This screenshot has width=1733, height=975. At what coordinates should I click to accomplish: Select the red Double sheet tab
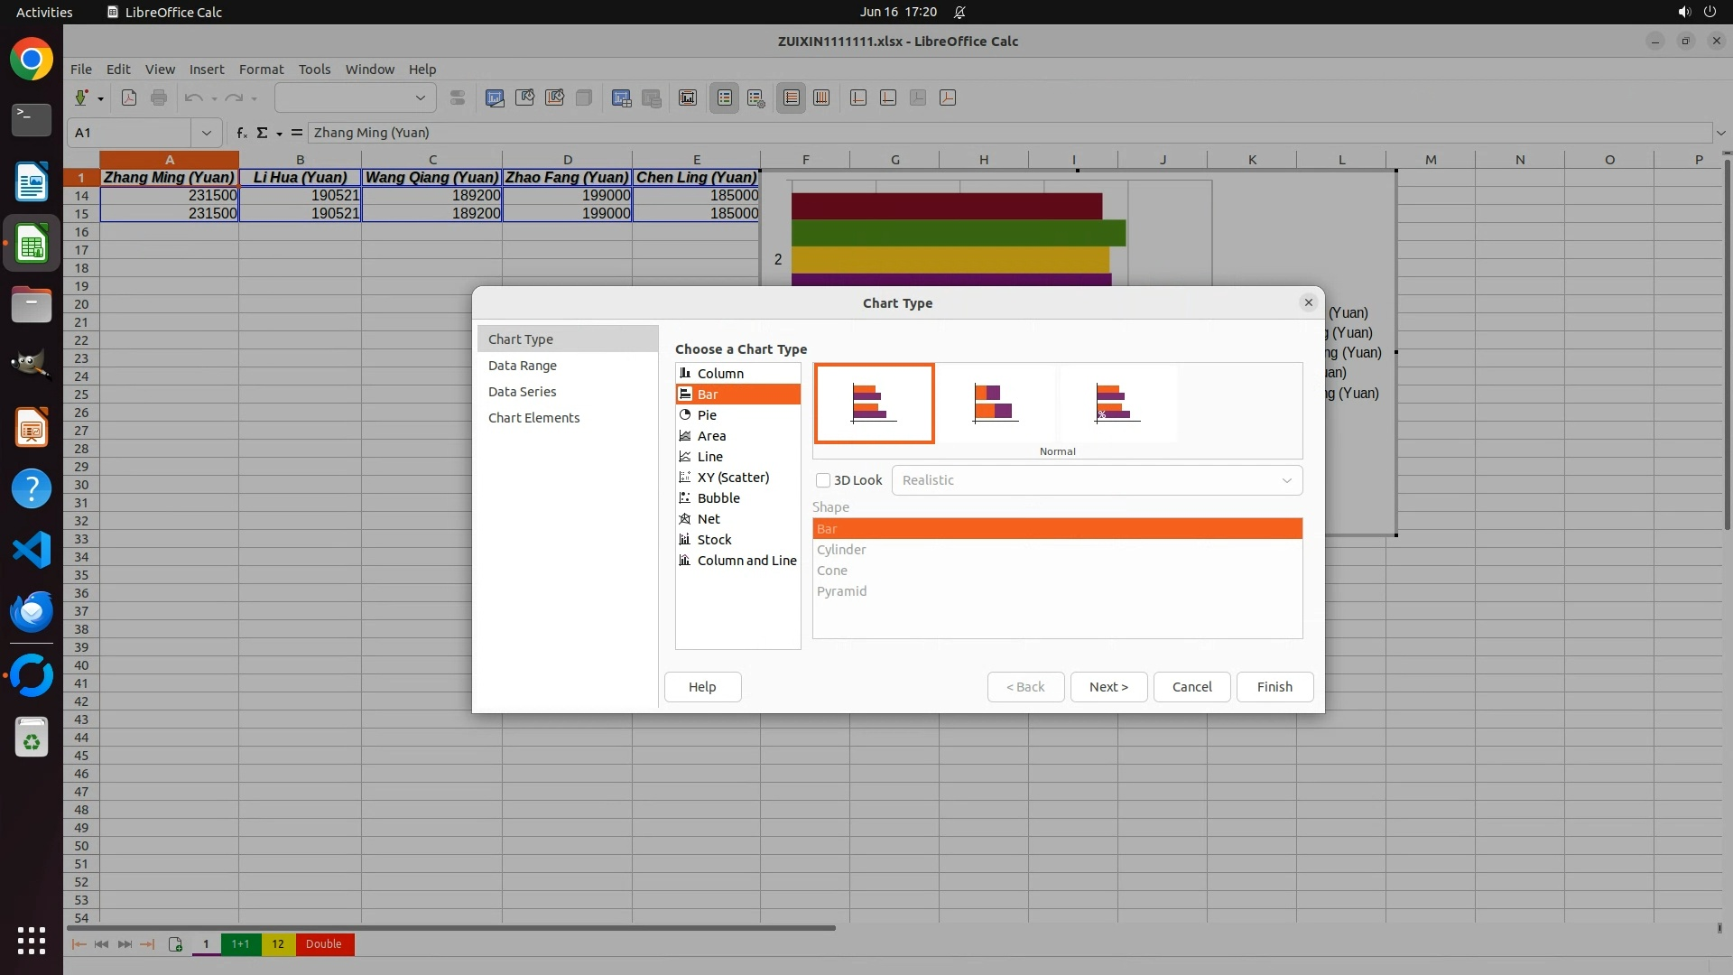[x=323, y=944]
